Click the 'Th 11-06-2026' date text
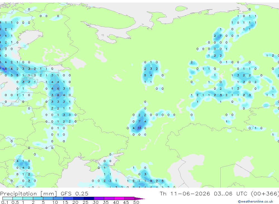The width and height of the screenshot is (279, 204). [185, 193]
